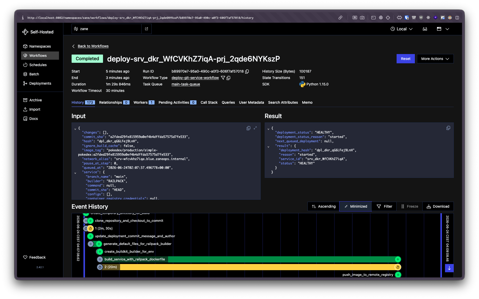
Task: Open the Queries tab
Action: point(228,102)
